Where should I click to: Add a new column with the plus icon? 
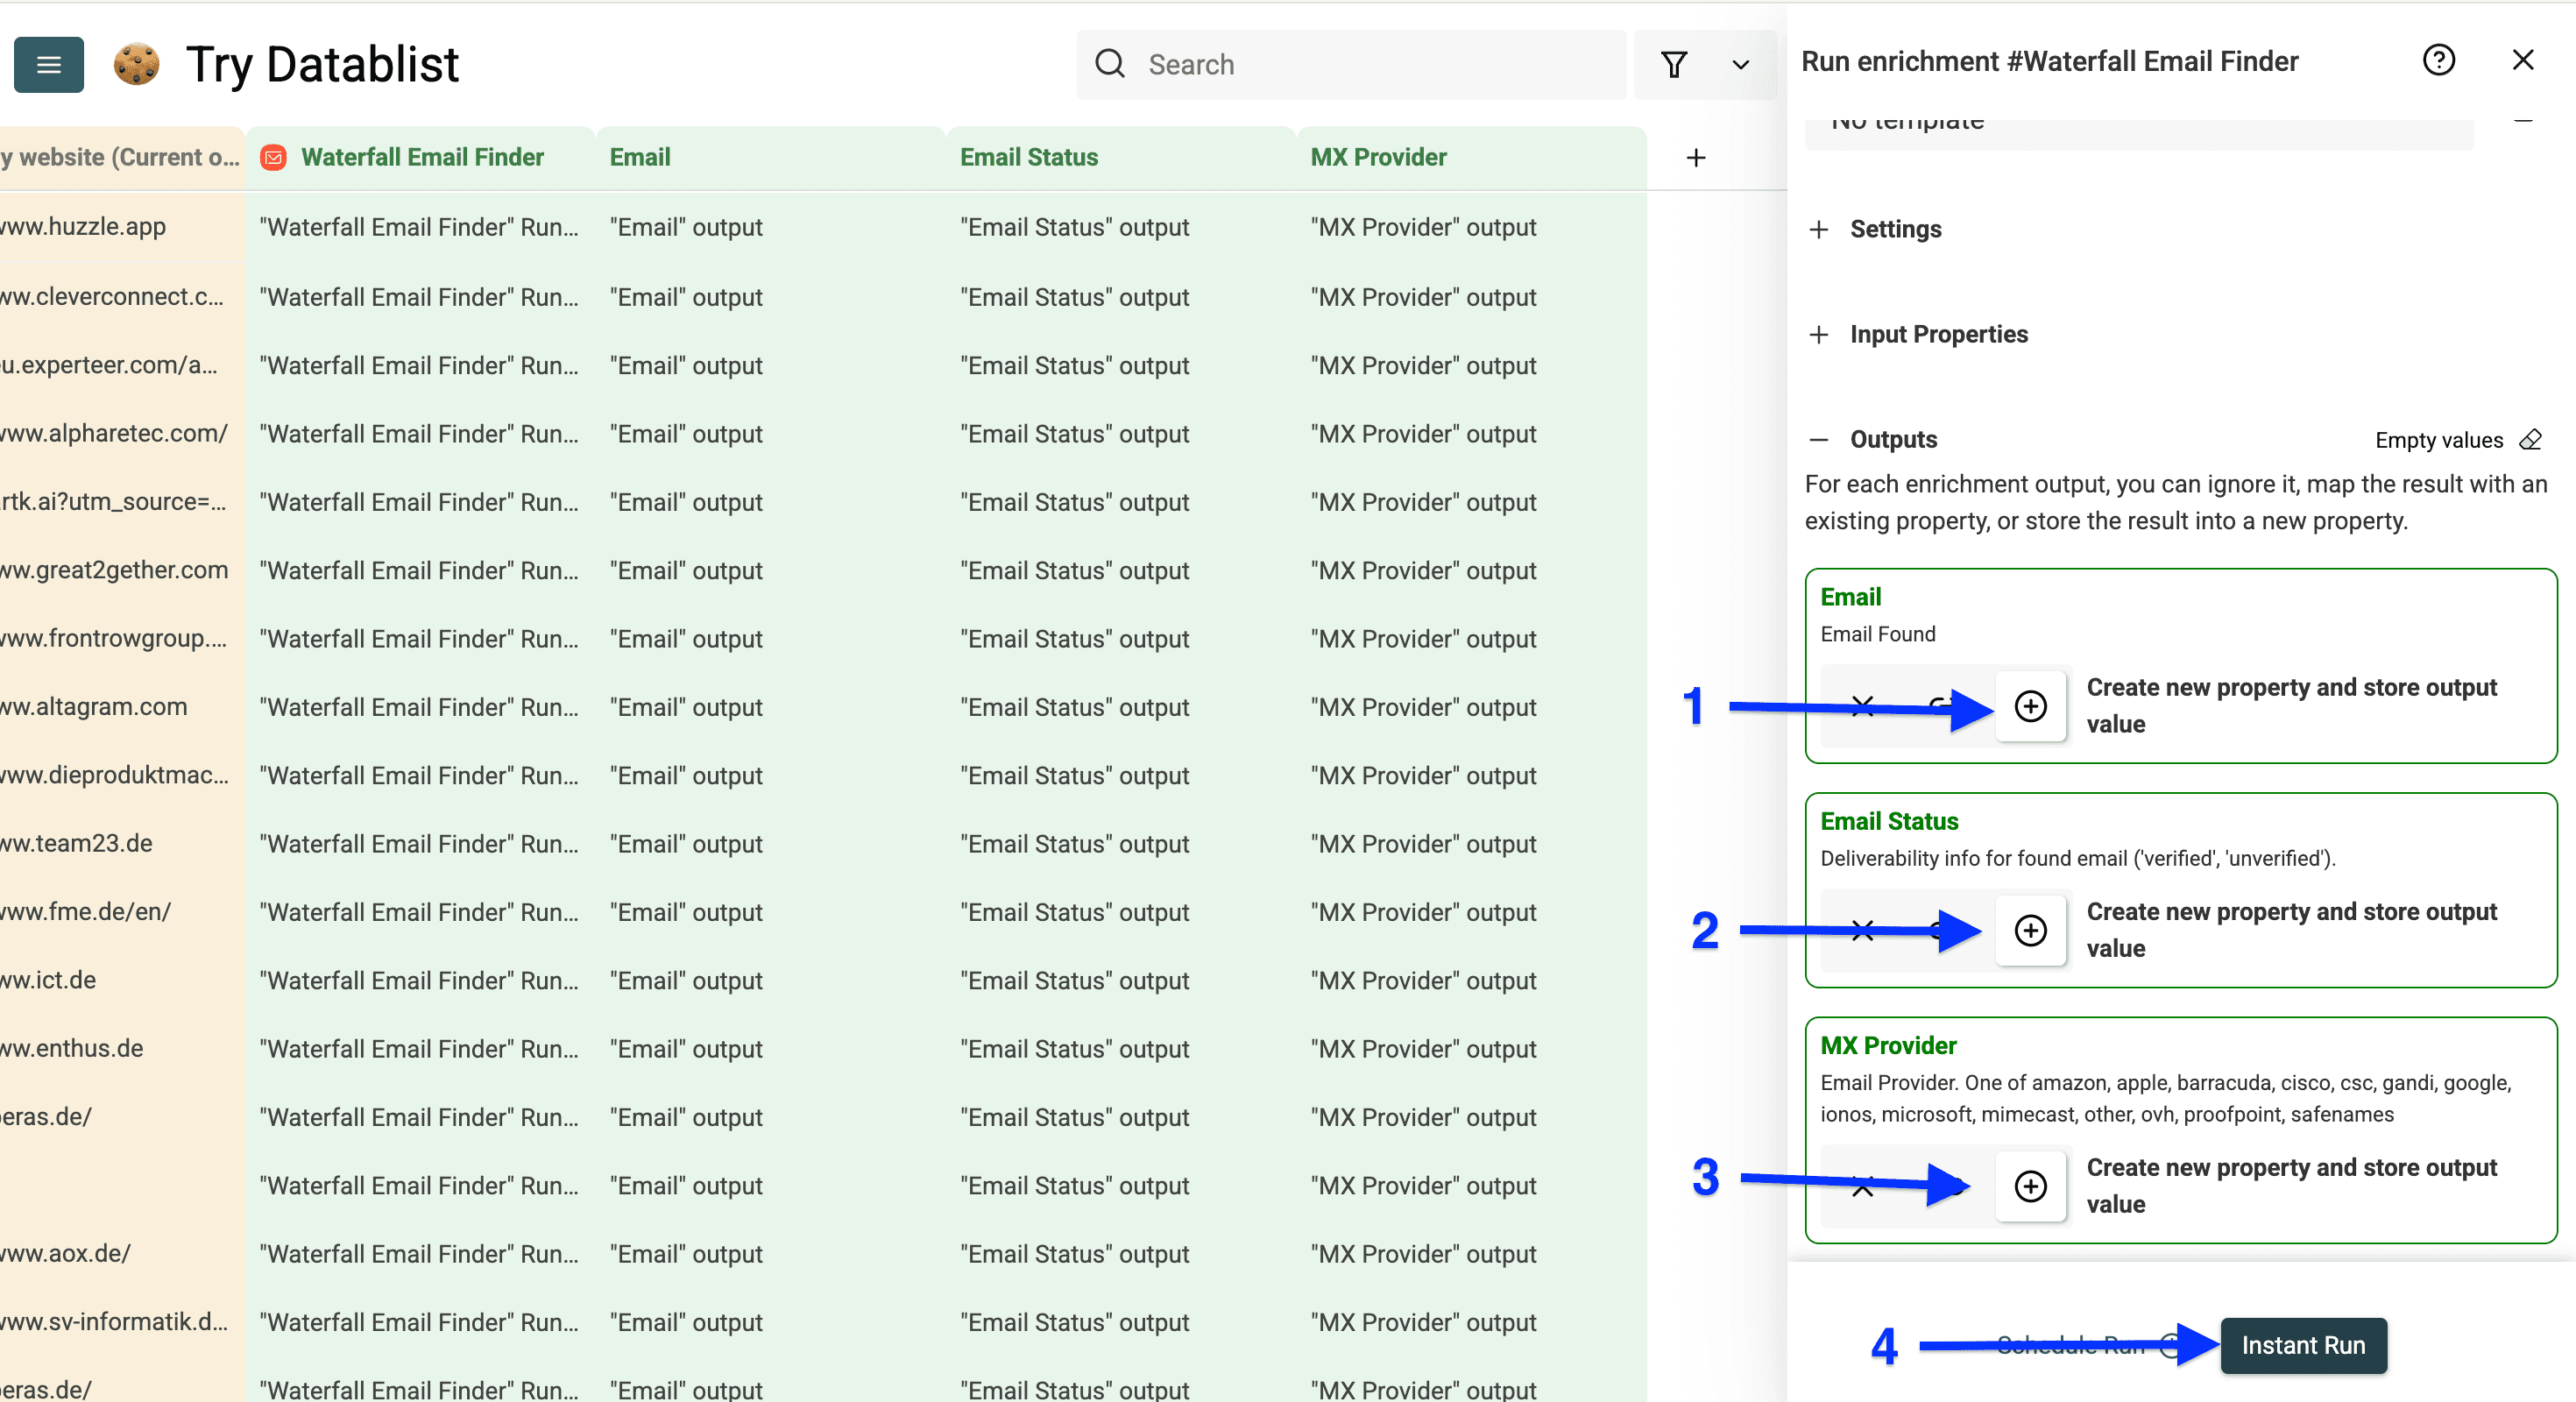(1696, 157)
